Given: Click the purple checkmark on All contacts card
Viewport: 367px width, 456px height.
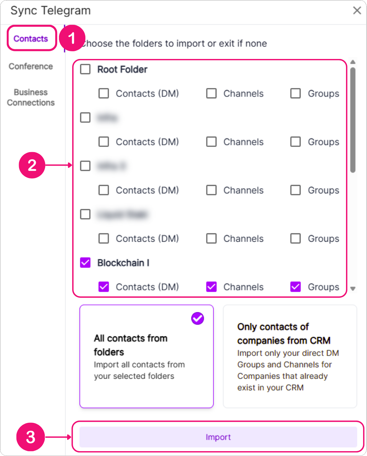Looking at the screenshot, I should [198, 318].
